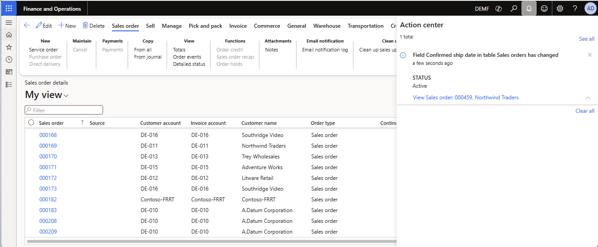Toggle the select-all rows radio button
This screenshot has width=598, height=247.
point(31,123)
